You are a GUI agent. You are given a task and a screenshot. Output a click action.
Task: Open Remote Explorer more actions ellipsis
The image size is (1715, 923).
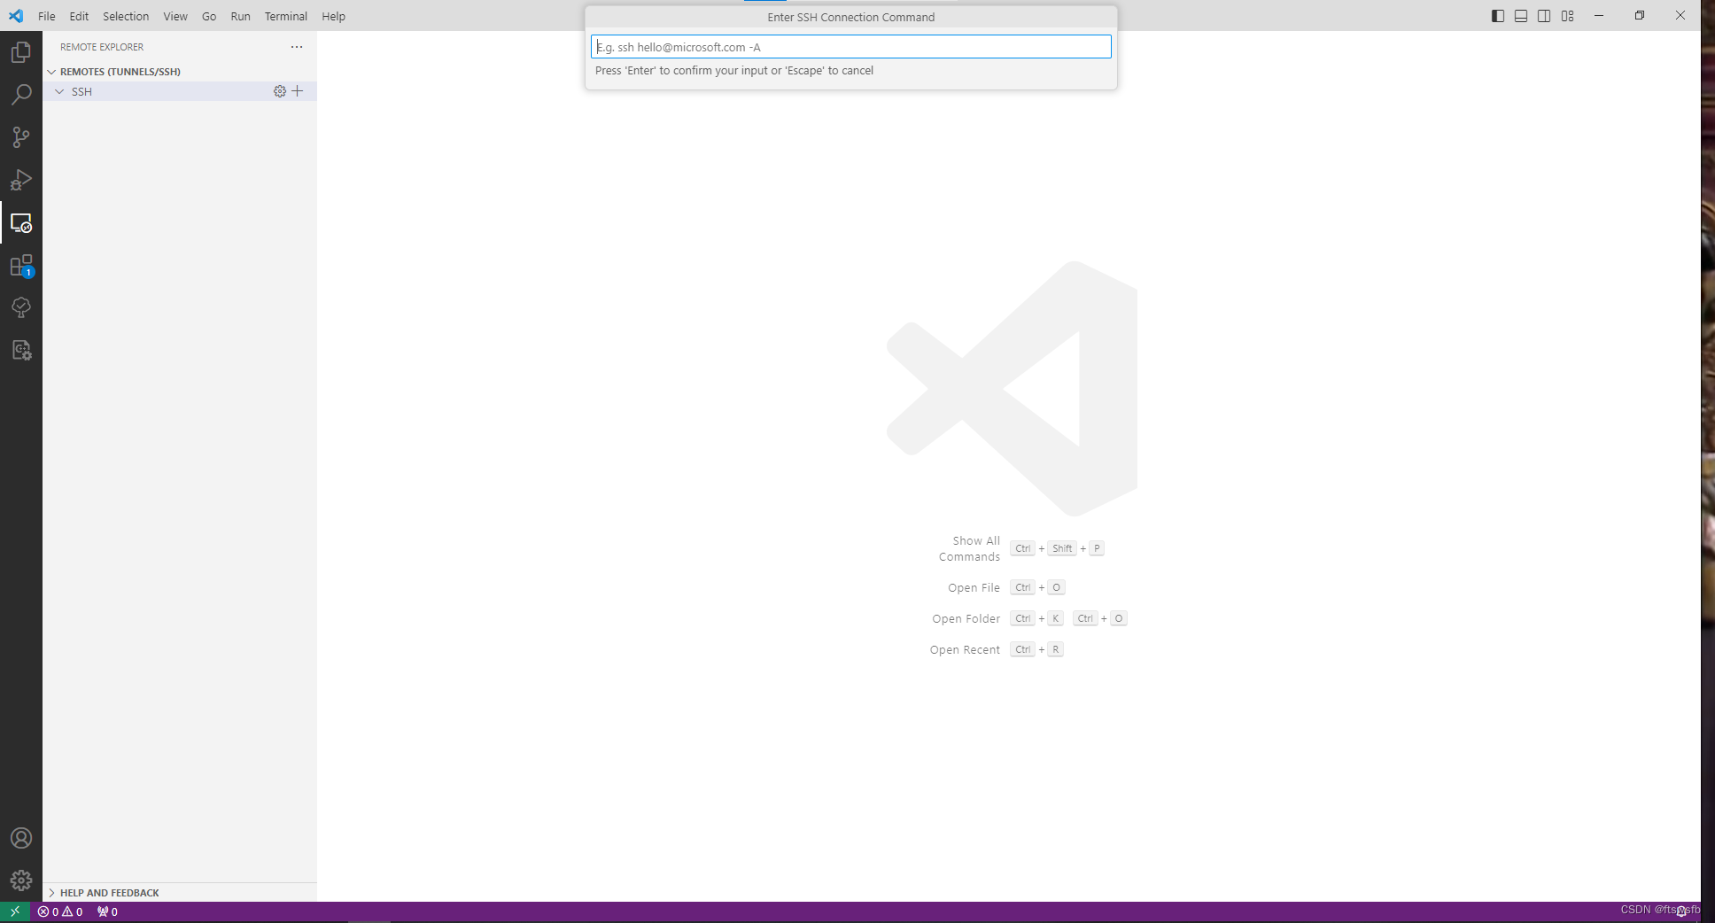[297, 47]
